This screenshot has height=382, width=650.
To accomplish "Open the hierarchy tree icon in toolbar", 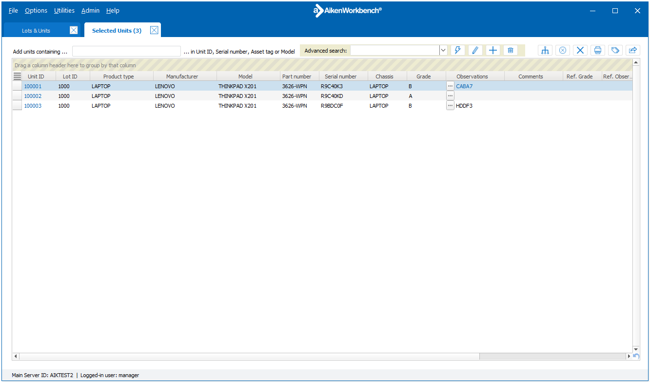I will tap(545, 50).
